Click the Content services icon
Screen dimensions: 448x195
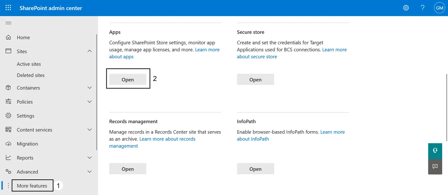[9, 130]
